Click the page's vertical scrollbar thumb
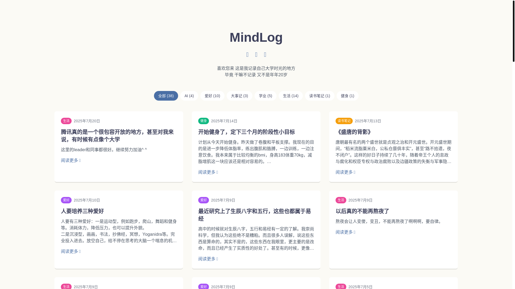The height and width of the screenshot is (289, 515). tap(514, 31)
